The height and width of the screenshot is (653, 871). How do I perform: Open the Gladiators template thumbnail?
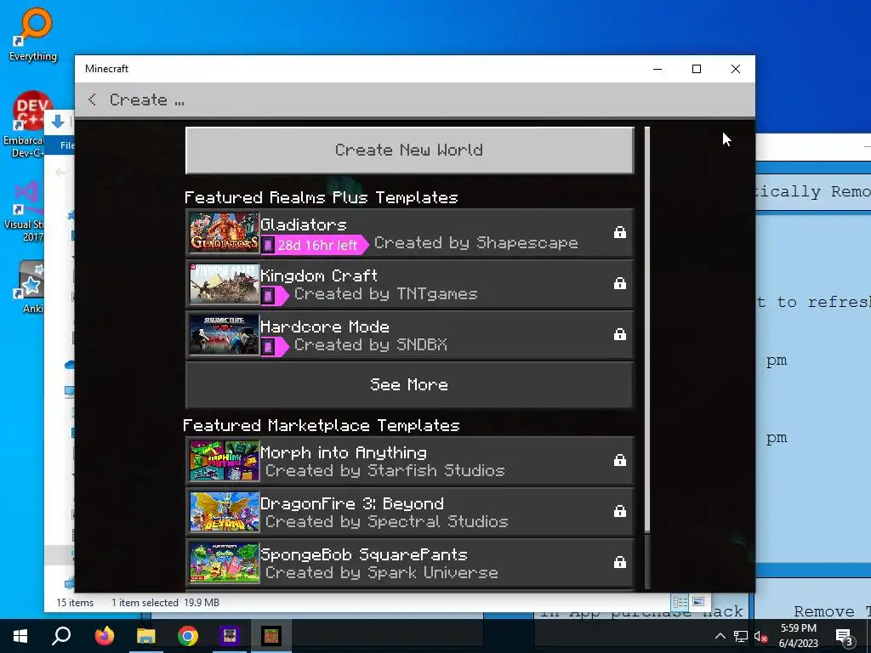[224, 233]
